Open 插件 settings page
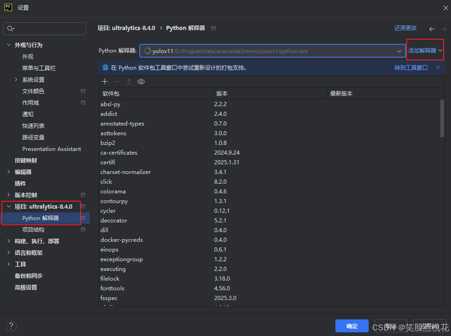 coord(20,183)
